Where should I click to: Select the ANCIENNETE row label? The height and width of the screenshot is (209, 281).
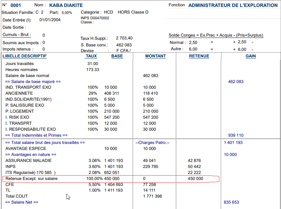point(19,93)
